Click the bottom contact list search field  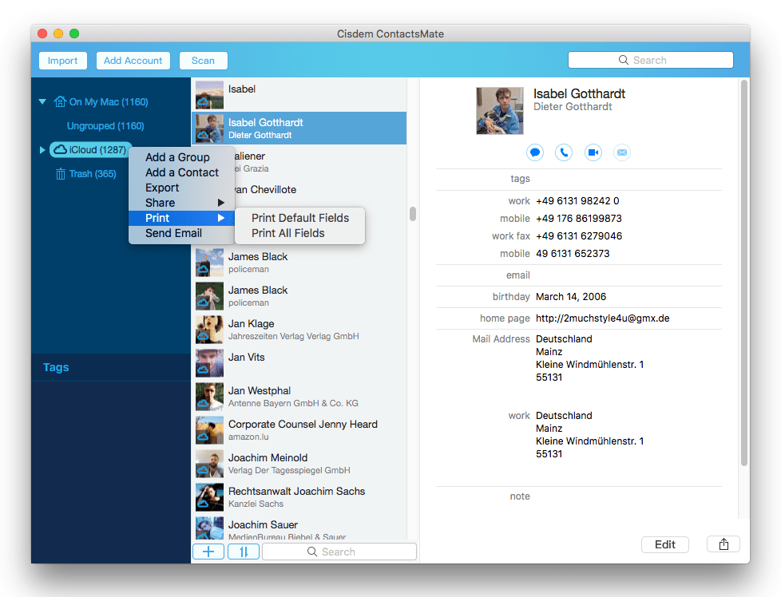coord(339,551)
